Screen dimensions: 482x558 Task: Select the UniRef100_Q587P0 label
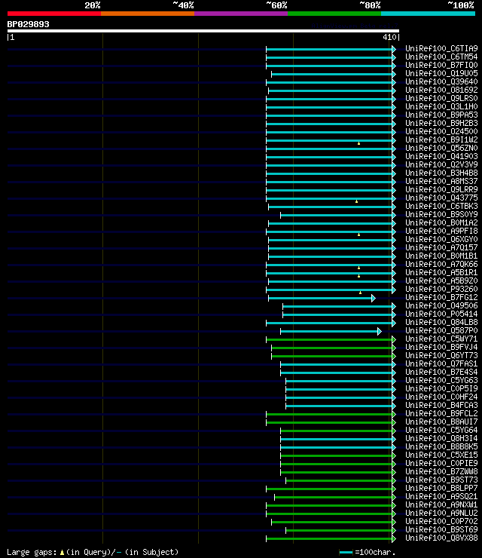pos(441,331)
